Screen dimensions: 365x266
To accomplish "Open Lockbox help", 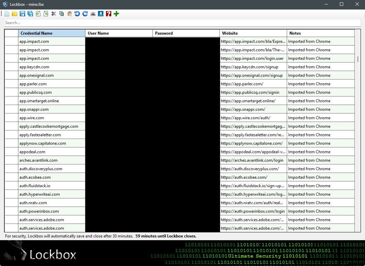I will pos(108,14).
